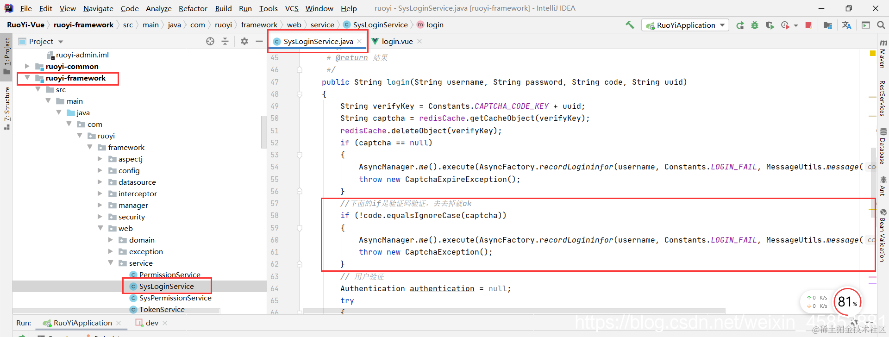Expand the exception package

point(111,251)
